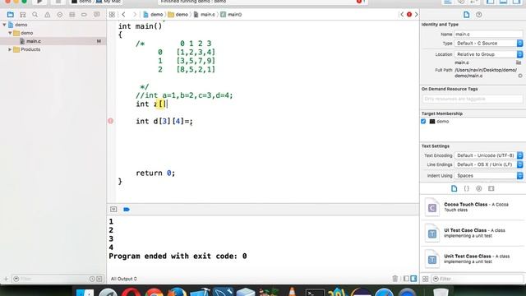Click demo folder in jump bar

(x=178, y=15)
